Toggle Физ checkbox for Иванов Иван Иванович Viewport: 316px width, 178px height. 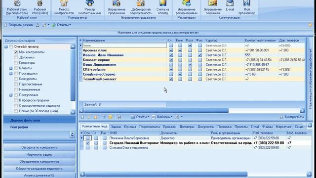coord(199,55)
